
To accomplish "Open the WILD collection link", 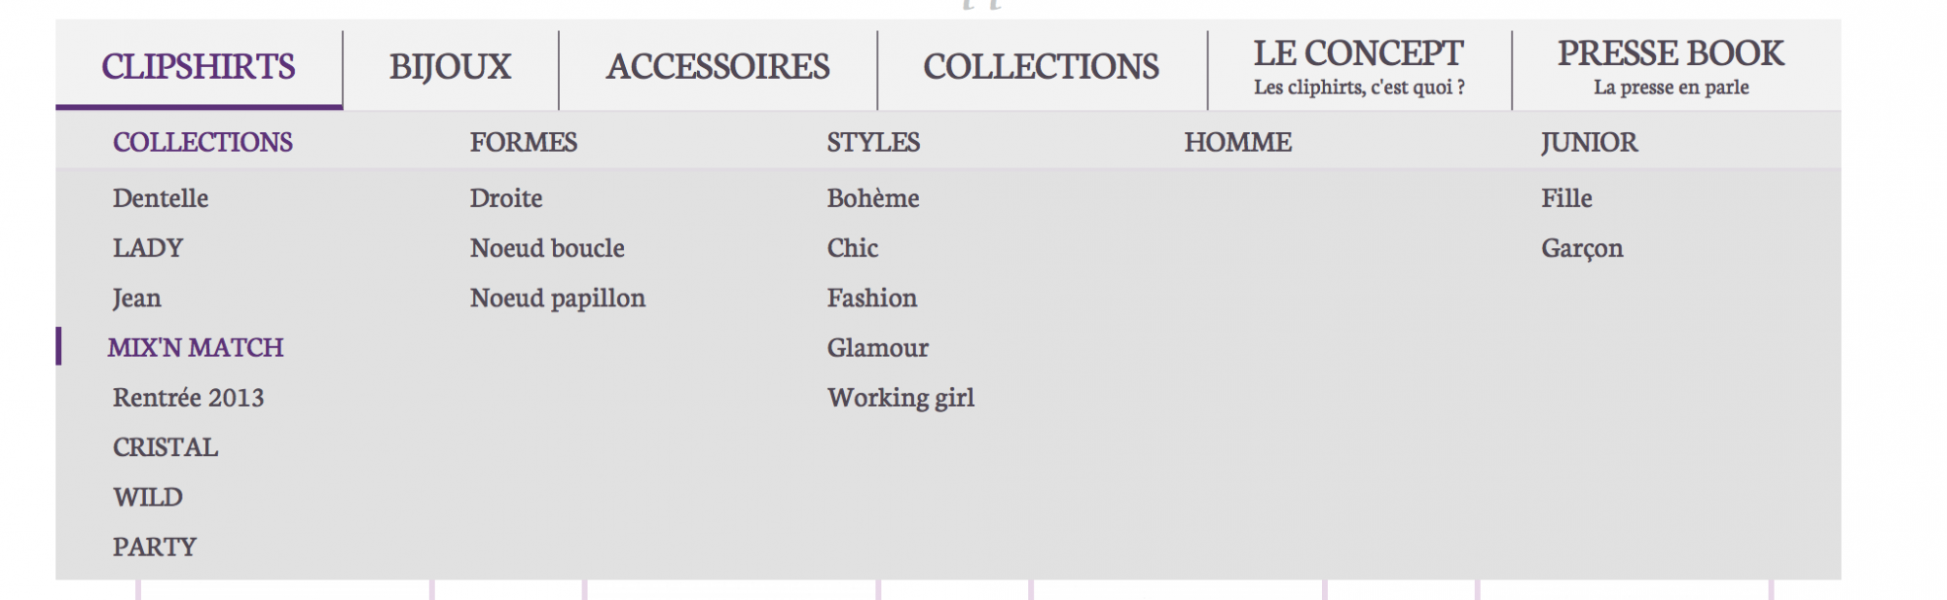I will [x=148, y=497].
